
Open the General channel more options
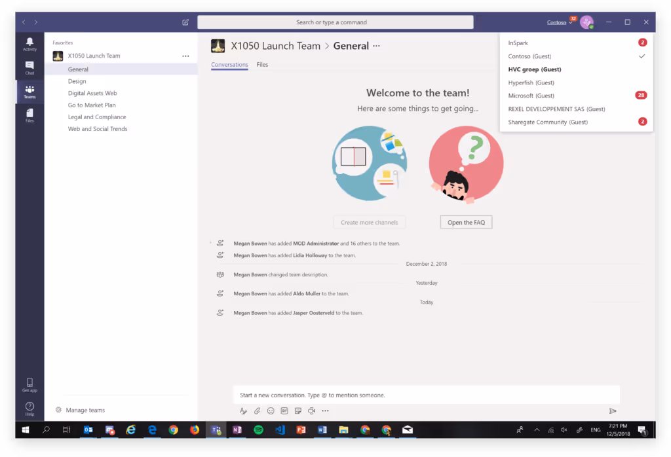tap(376, 46)
